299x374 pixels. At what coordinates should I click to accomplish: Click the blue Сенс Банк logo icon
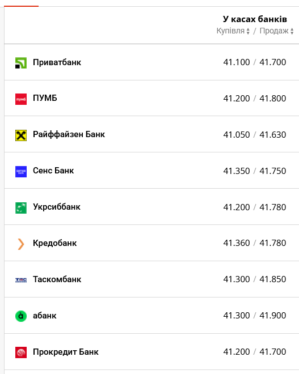tap(21, 172)
